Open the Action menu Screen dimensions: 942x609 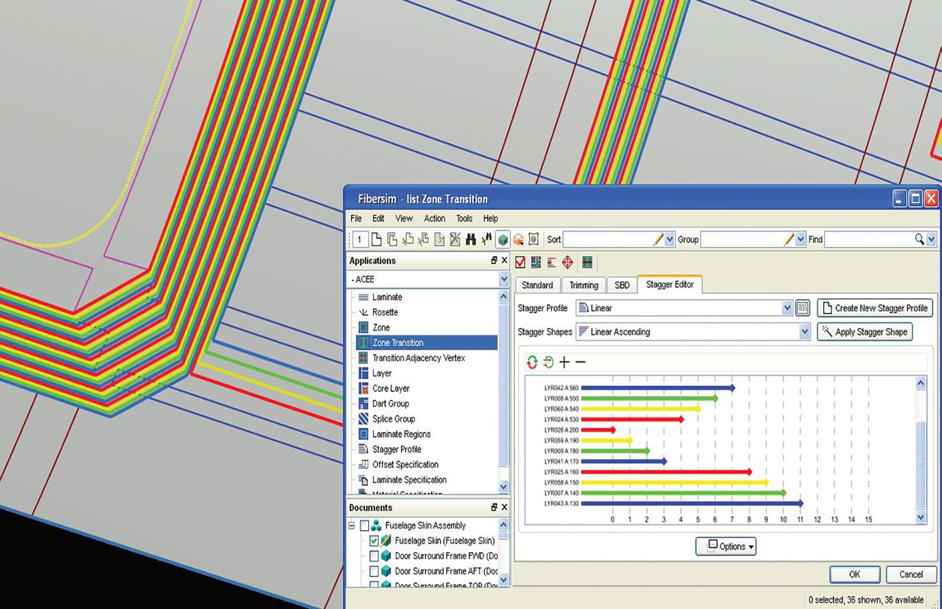[x=434, y=218]
